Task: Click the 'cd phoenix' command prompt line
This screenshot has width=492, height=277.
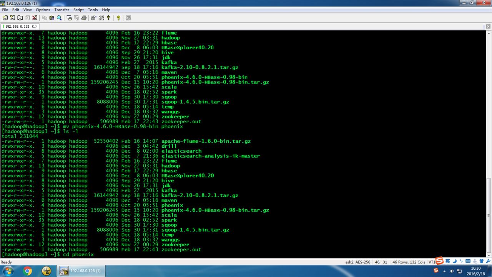Action: (48, 255)
